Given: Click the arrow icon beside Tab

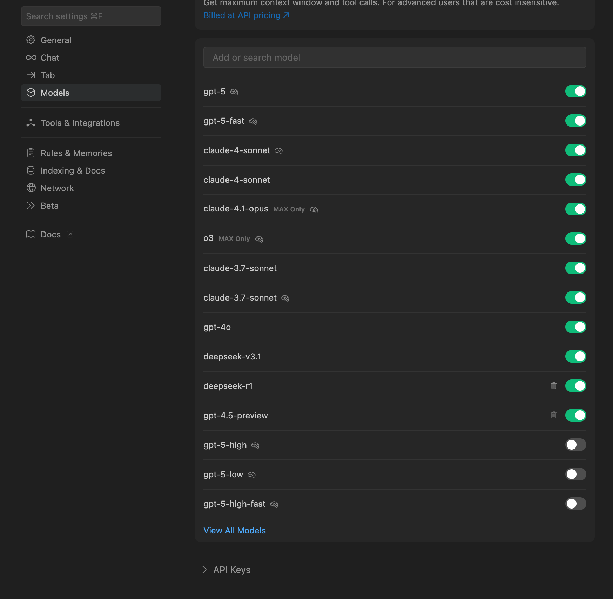Looking at the screenshot, I should 31,75.
